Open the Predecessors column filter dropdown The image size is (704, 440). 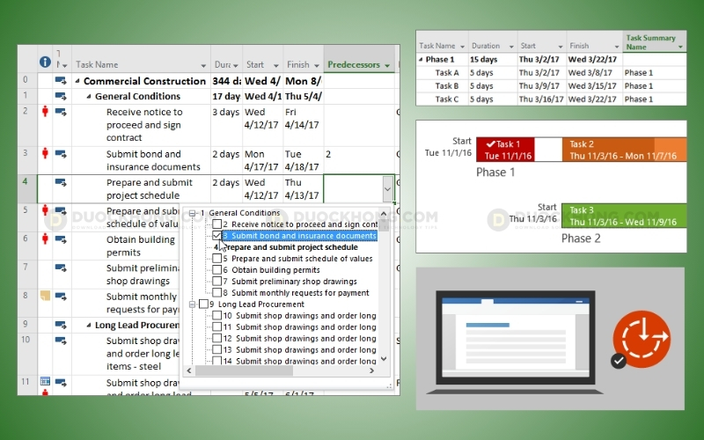[x=387, y=65]
